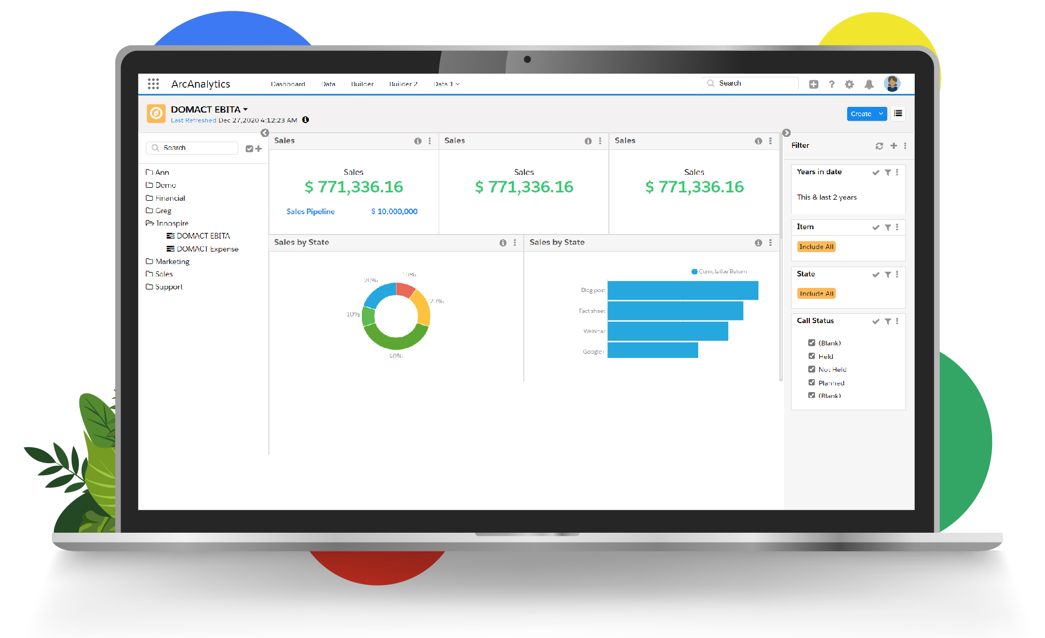Open the DOMACT EBITA title dropdown

(246, 109)
